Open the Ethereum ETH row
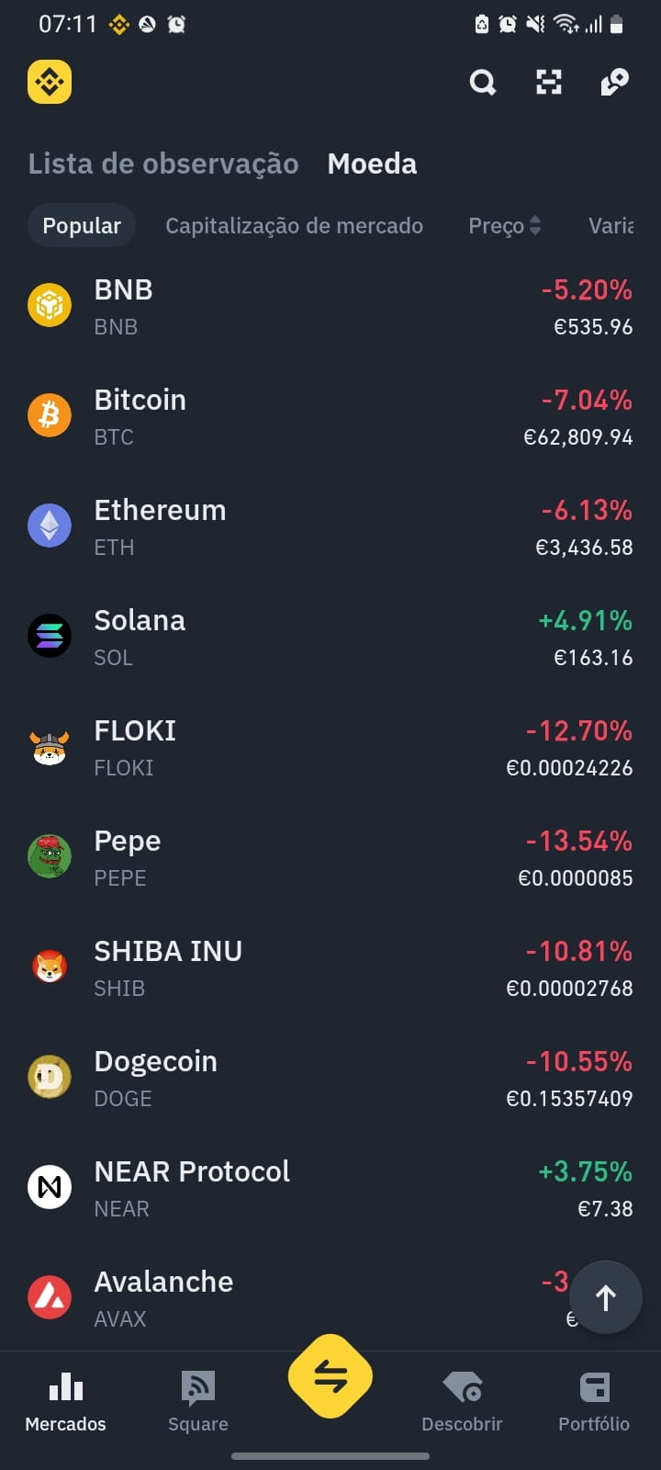 330,526
